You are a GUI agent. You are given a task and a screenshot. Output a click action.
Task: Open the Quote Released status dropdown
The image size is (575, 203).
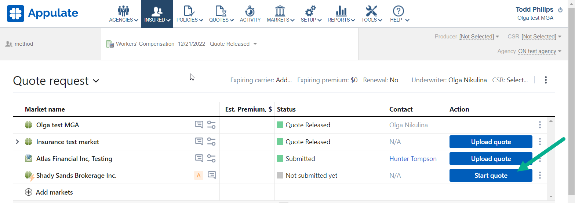[233, 44]
